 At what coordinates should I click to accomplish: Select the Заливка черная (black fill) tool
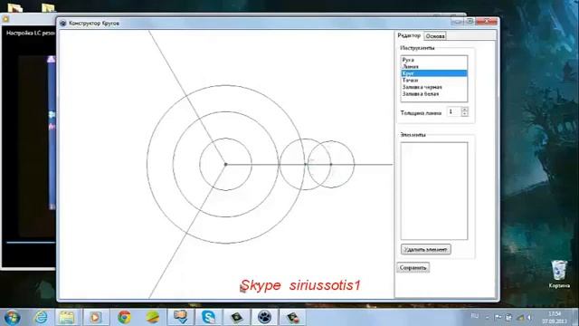pyautogui.click(x=434, y=87)
